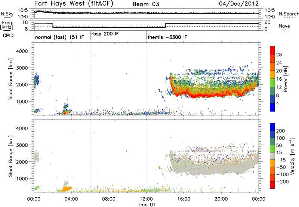Click the gray velocity scatter band near 18:00
Screen dimensions: 299x207
pos(203,170)
